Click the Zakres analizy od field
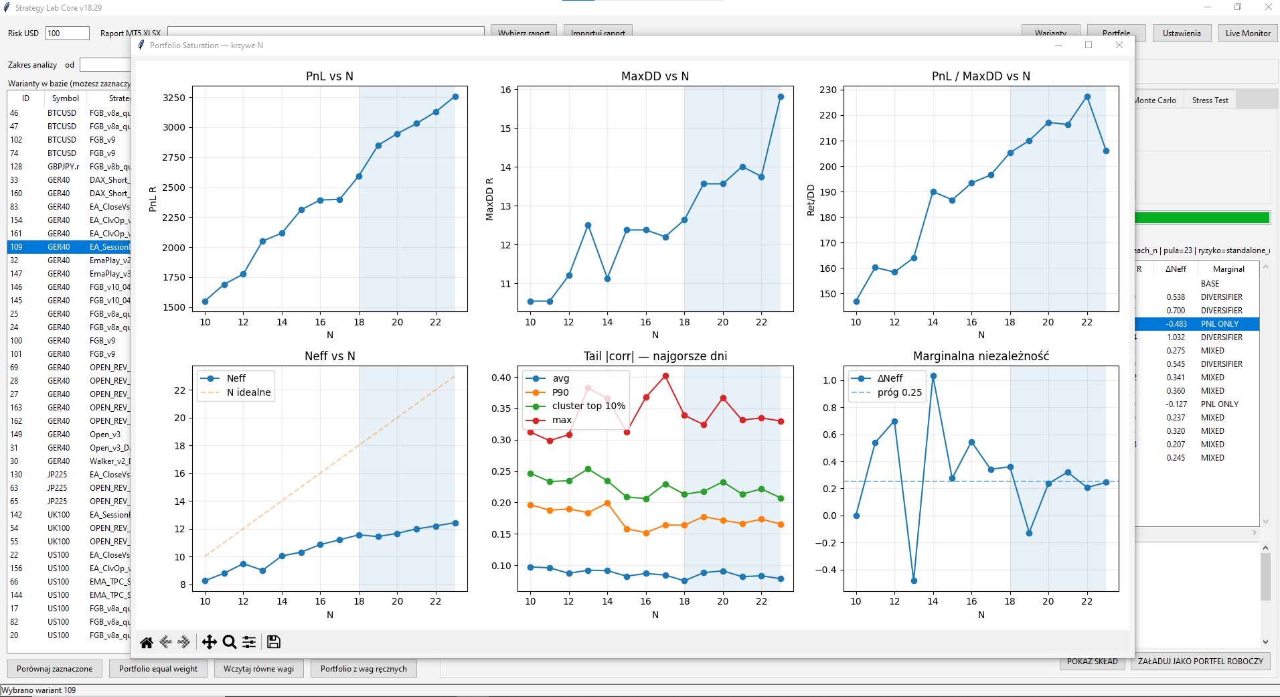Image resolution: width=1280 pixels, height=697 pixels. click(x=105, y=65)
